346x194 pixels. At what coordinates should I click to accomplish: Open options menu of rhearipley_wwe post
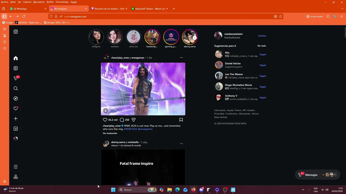(x=181, y=57)
